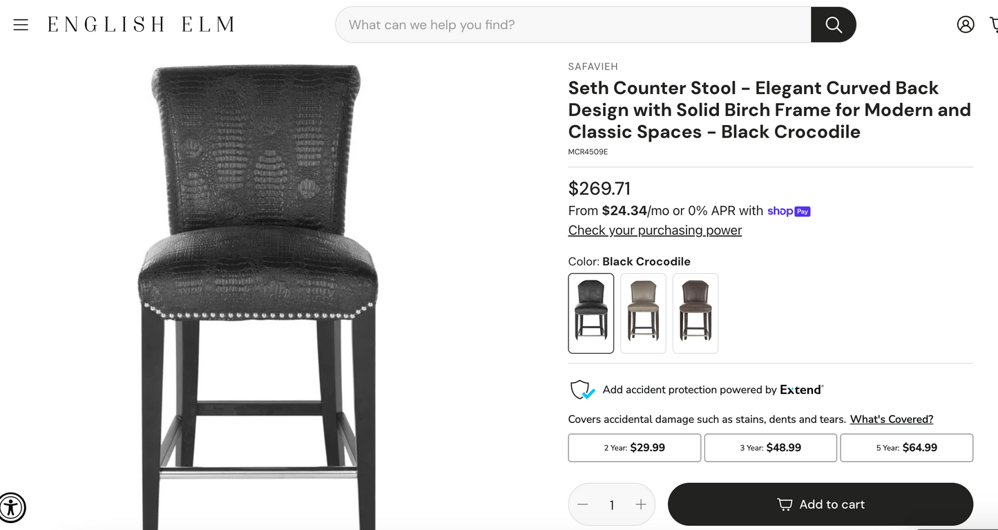Select the 2 Year $29.99 protection plan
Screen dimensions: 998x530
(x=634, y=448)
